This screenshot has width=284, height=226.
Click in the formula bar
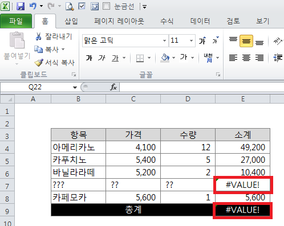pyautogui.click(x=202, y=87)
